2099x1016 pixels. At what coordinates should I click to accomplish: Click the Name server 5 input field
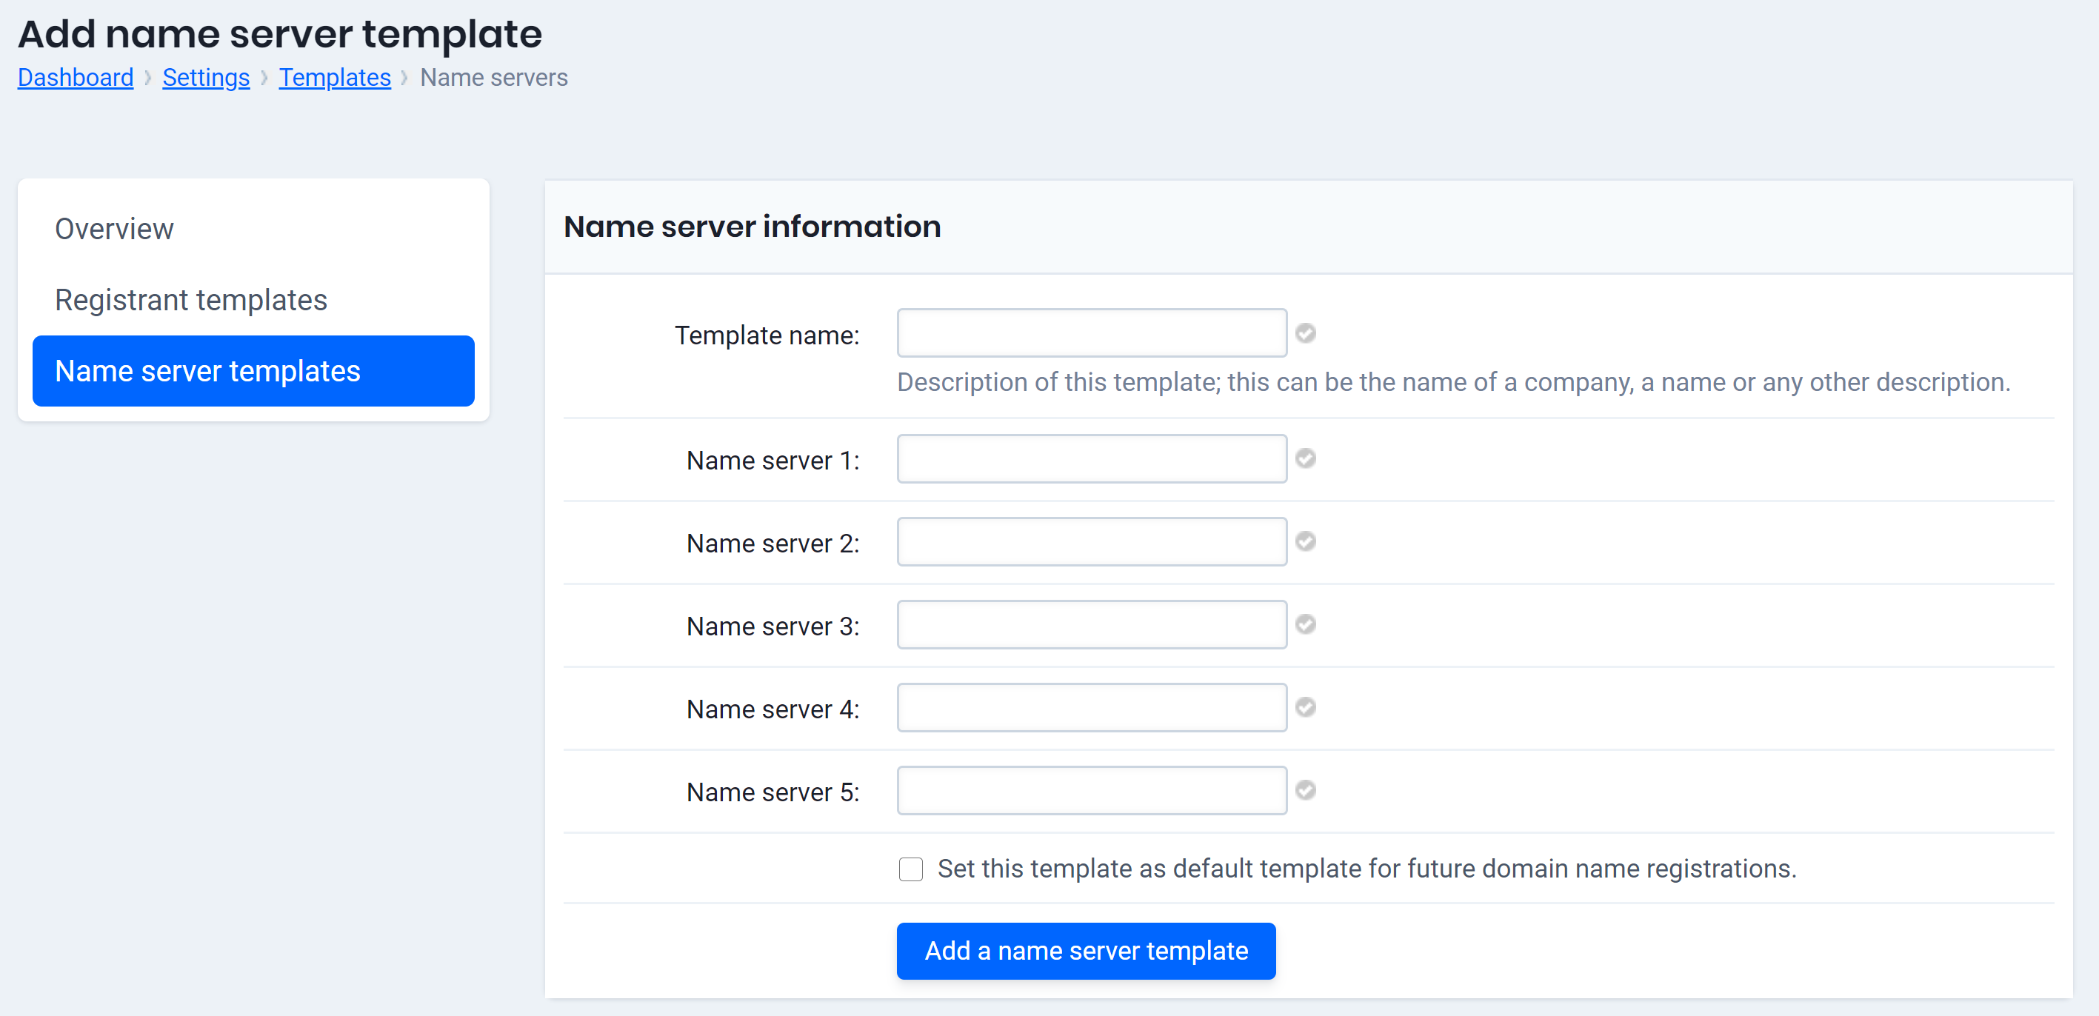click(x=1090, y=789)
